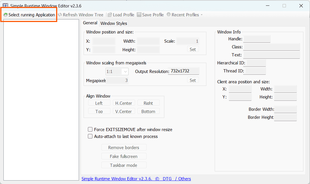Align window Left
Viewport: 310px width, 184px height.
tap(99, 103)
